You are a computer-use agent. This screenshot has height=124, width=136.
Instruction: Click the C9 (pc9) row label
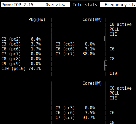pos(11,64)
